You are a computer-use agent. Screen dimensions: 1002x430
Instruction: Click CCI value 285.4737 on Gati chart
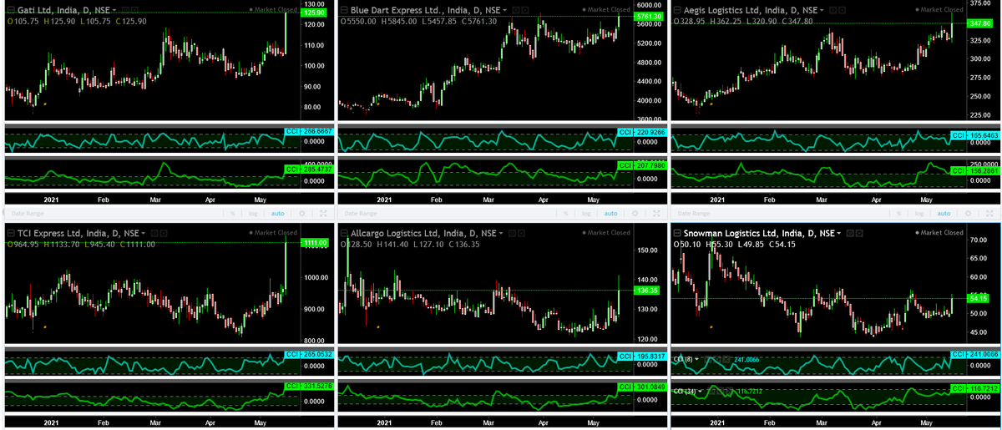point(317,169)
